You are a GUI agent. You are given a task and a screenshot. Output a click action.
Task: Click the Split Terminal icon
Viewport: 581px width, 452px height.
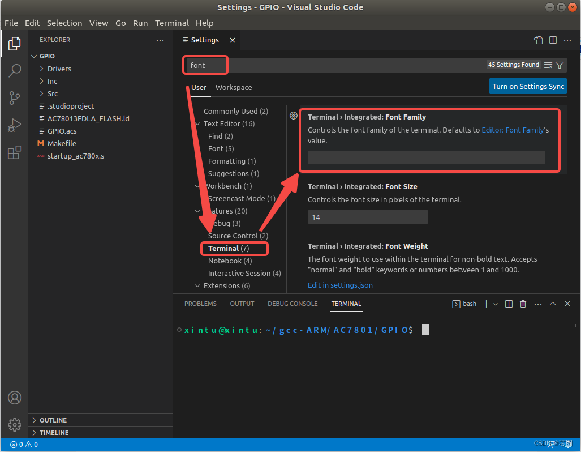coord(508,304)
